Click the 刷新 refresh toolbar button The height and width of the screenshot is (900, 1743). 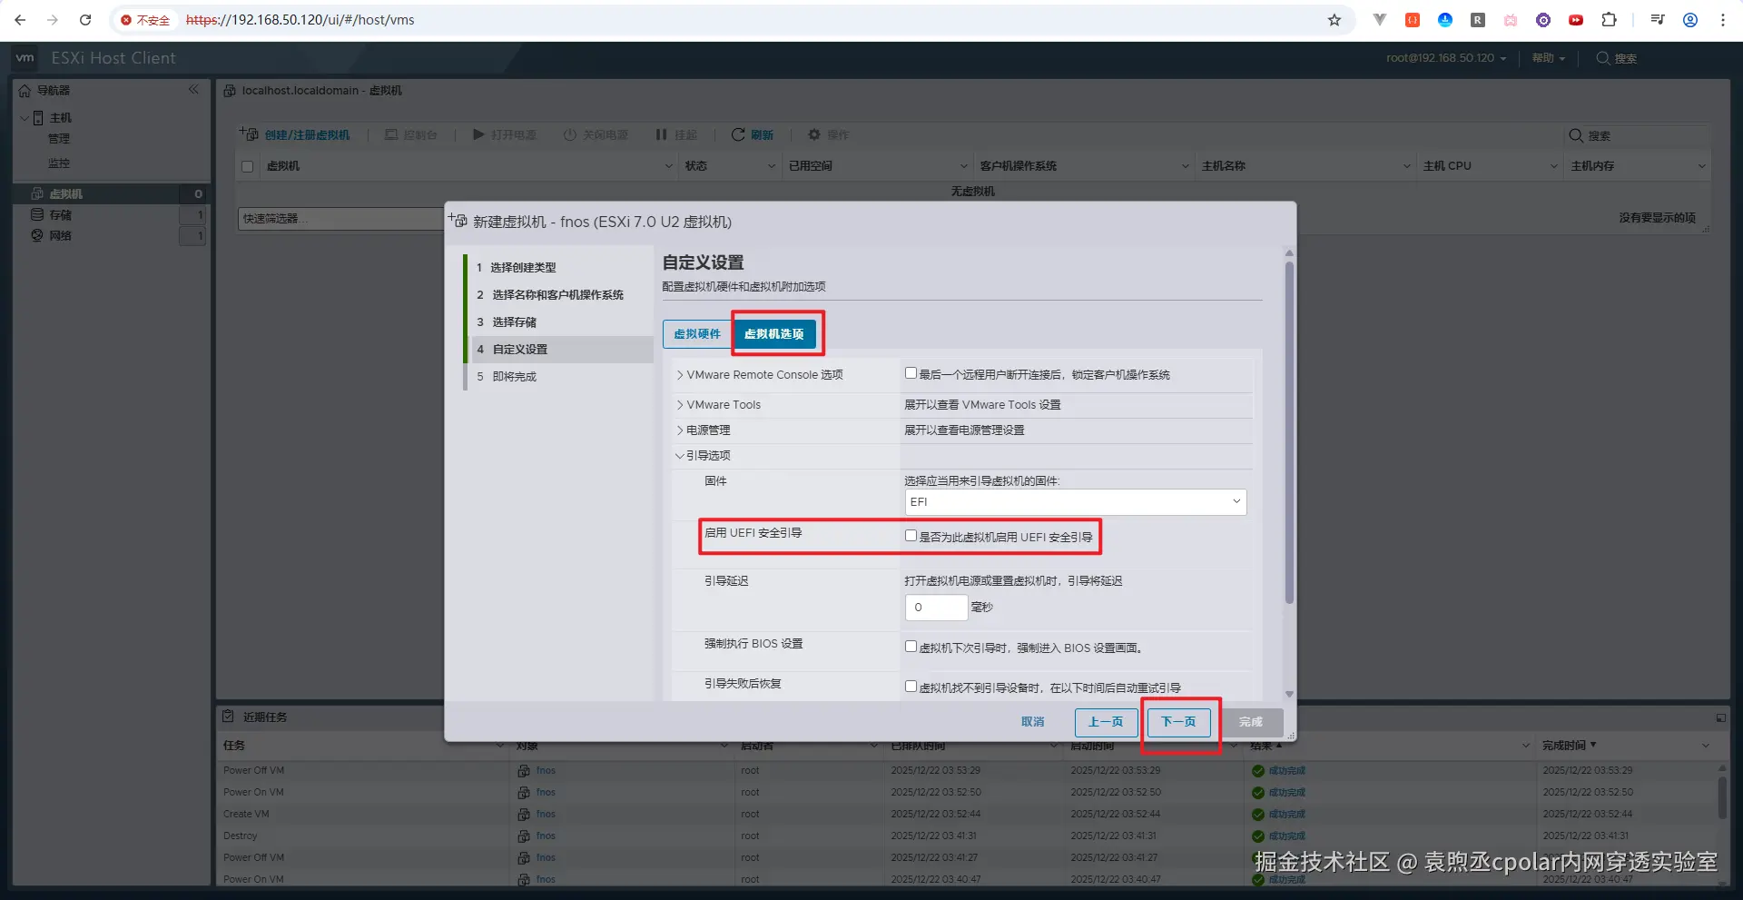[753, 134]
